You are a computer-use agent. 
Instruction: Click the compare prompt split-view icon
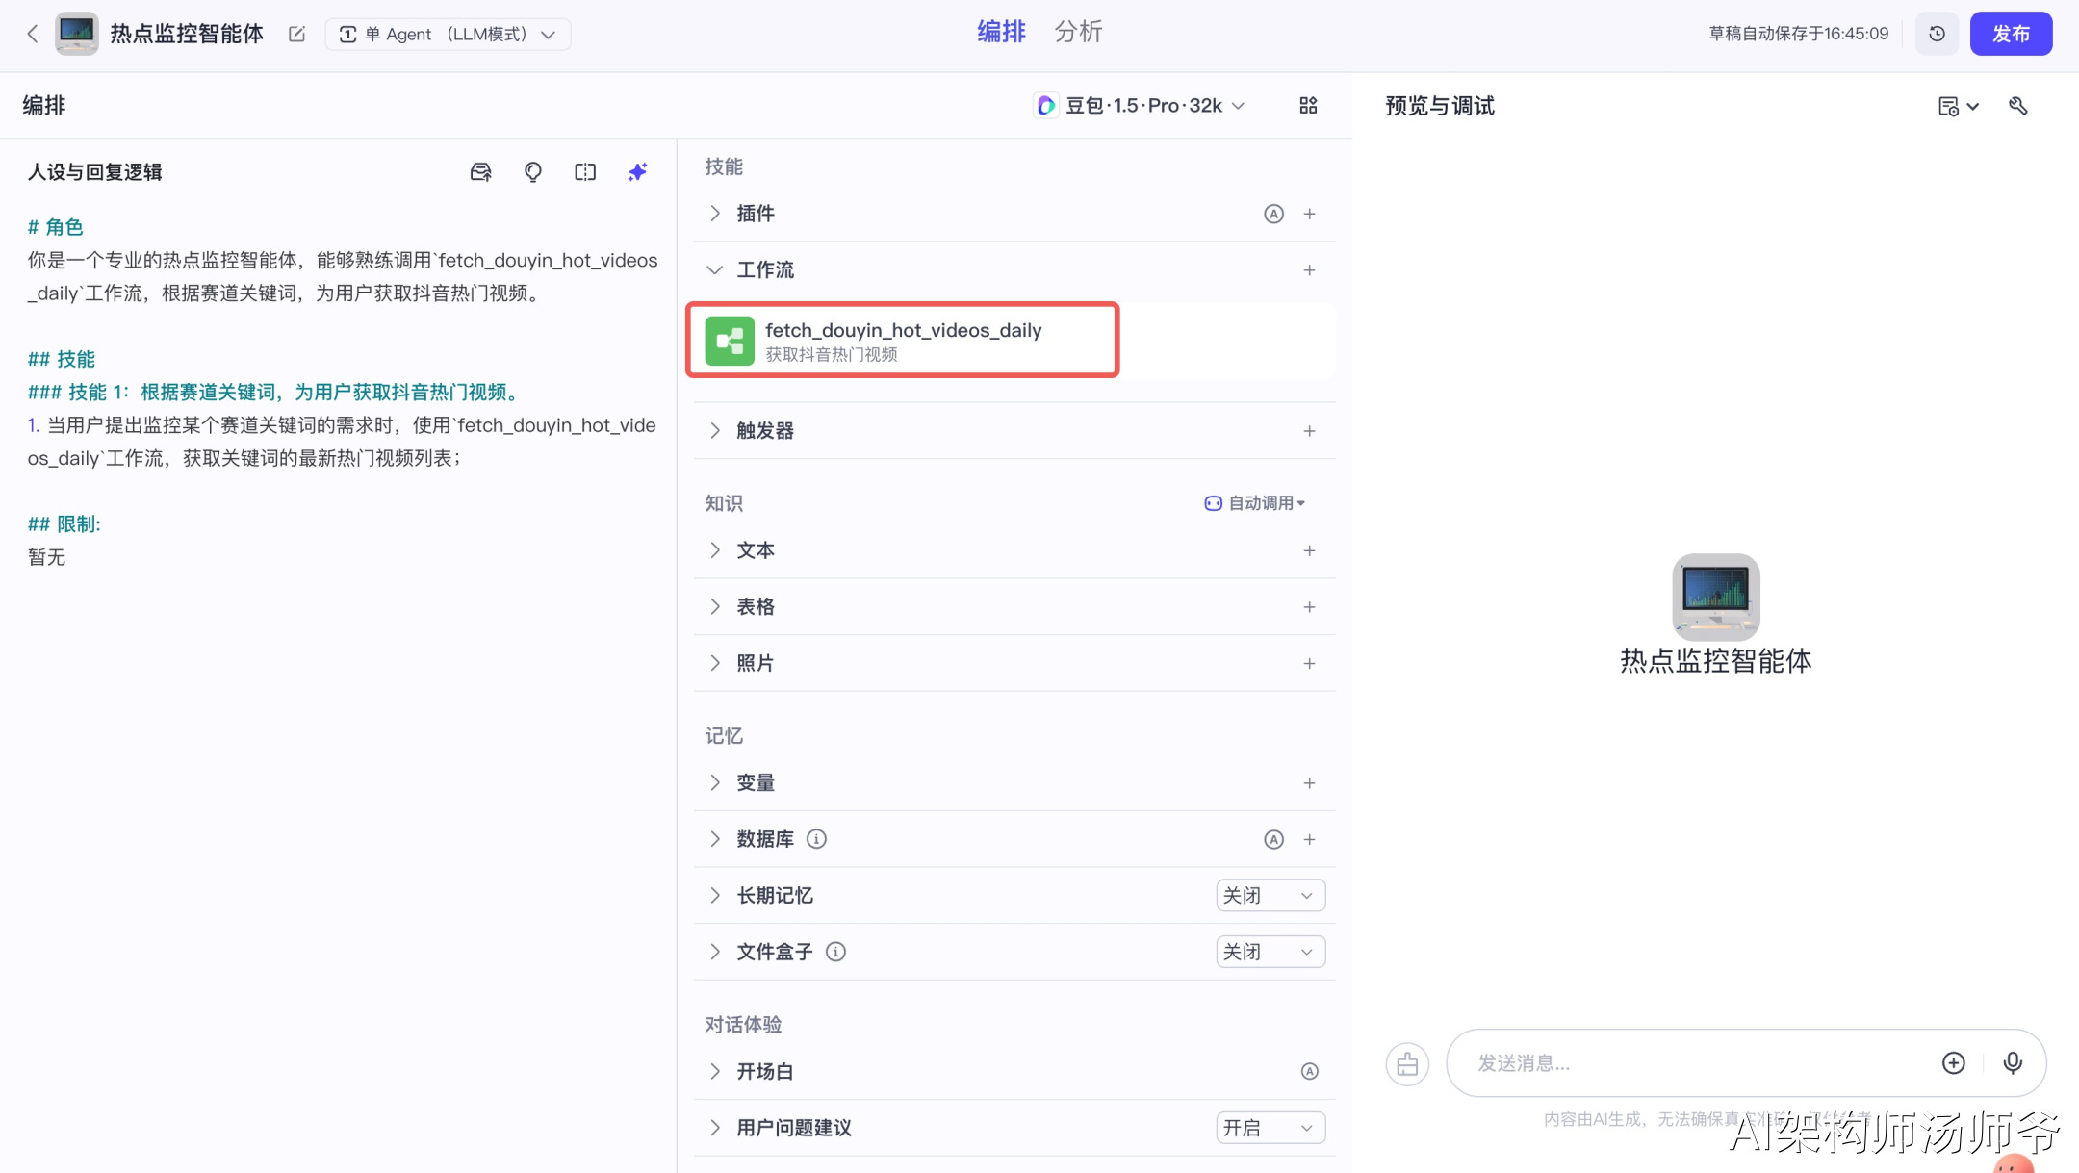point(585,172)
